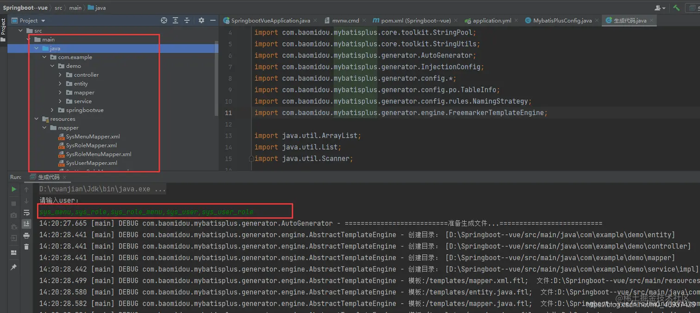Screen dimensions: 700x313
Task: Click line number 11 in gutter
Action: point(228,113)
